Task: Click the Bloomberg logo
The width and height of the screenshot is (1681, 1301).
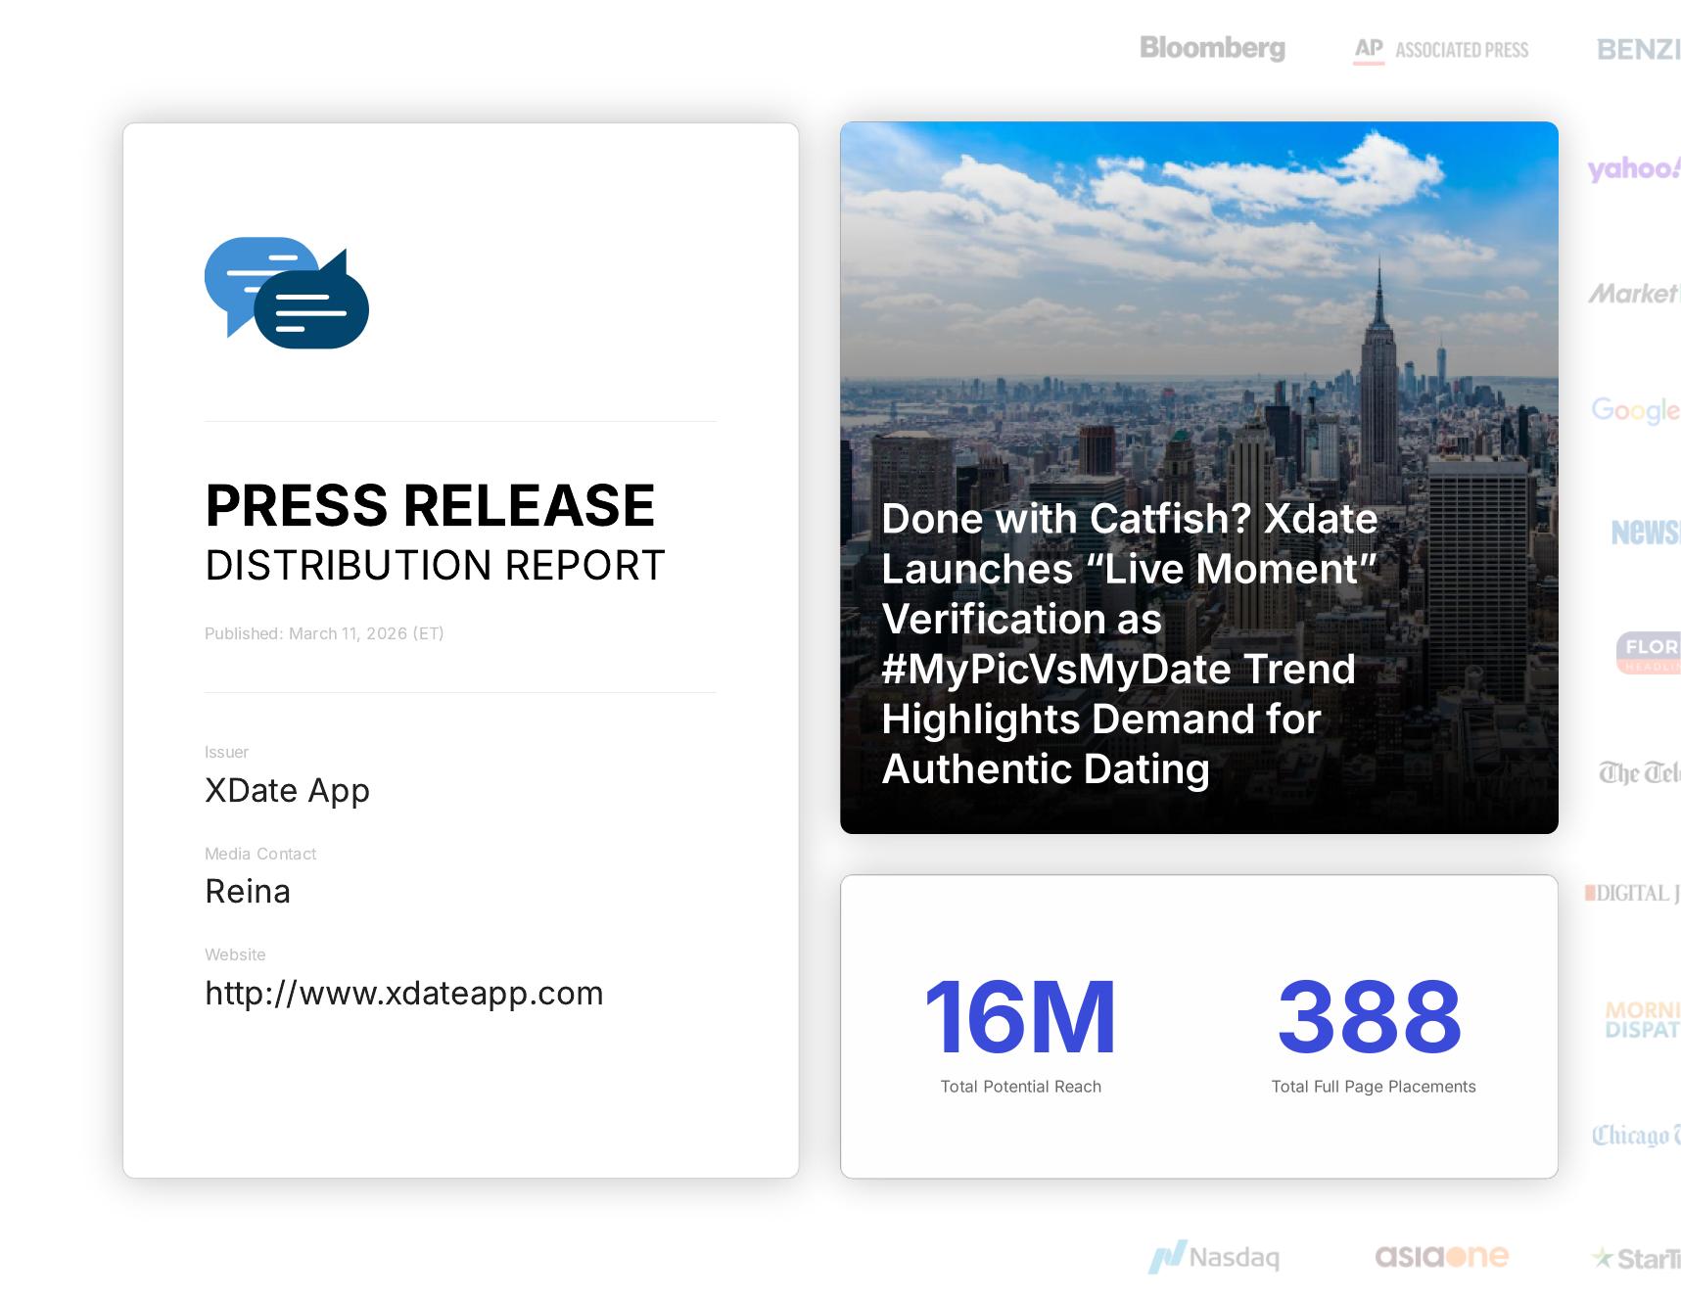Action: click(1212, 48)
